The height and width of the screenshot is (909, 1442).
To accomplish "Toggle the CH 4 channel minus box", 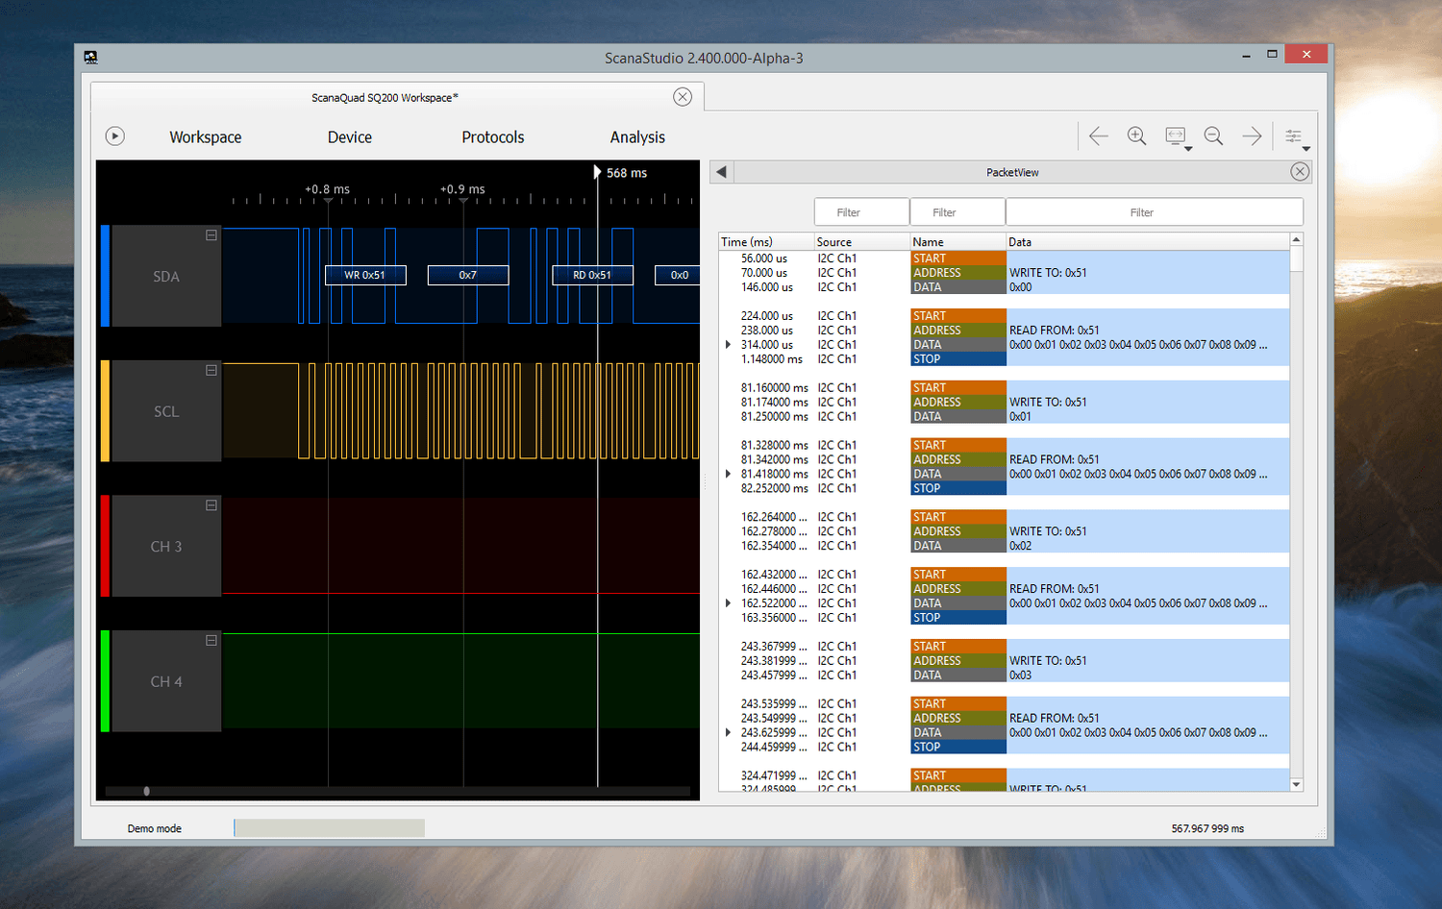I will tap(211, 640).
